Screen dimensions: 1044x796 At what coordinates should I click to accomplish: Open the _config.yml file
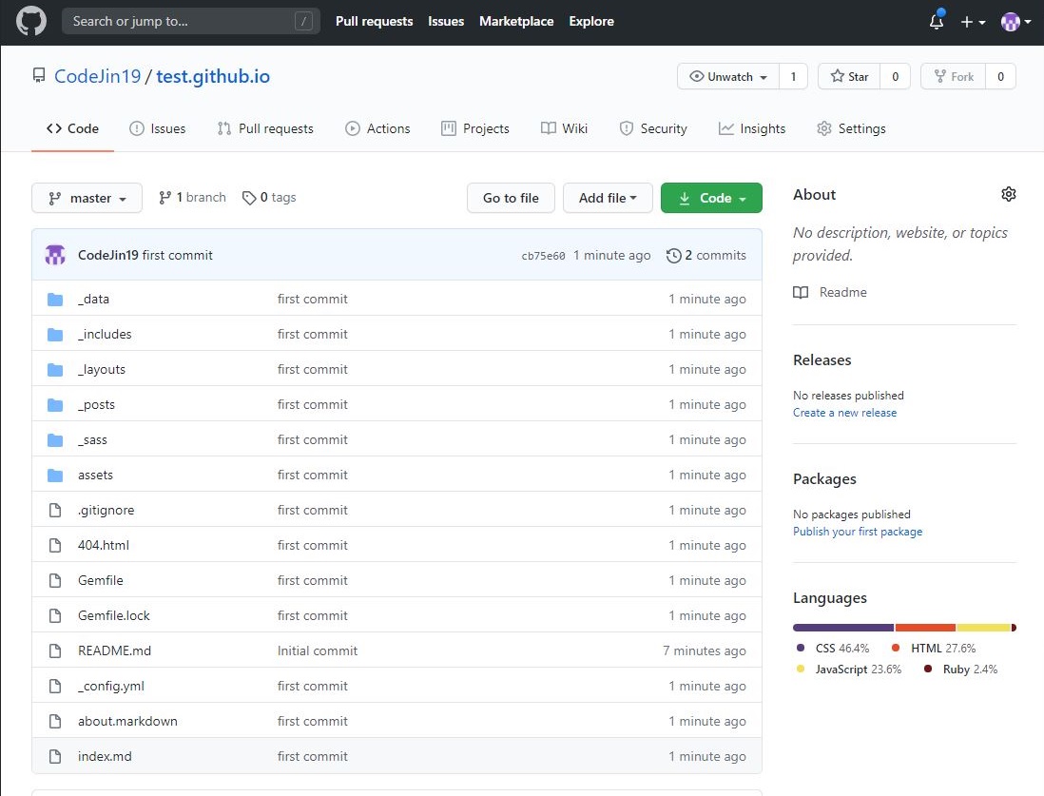click(111, 686)
